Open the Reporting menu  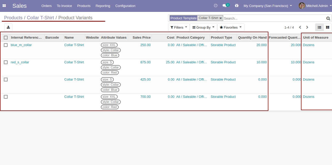pyautogui.click(x=103, y=6)
